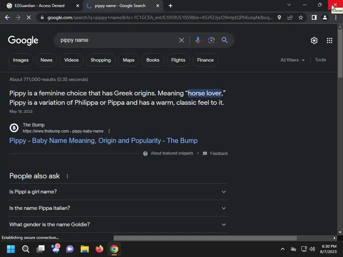Expand "Is the name Pippa Italian?" question
343x257 pixels.
(119, 208)
